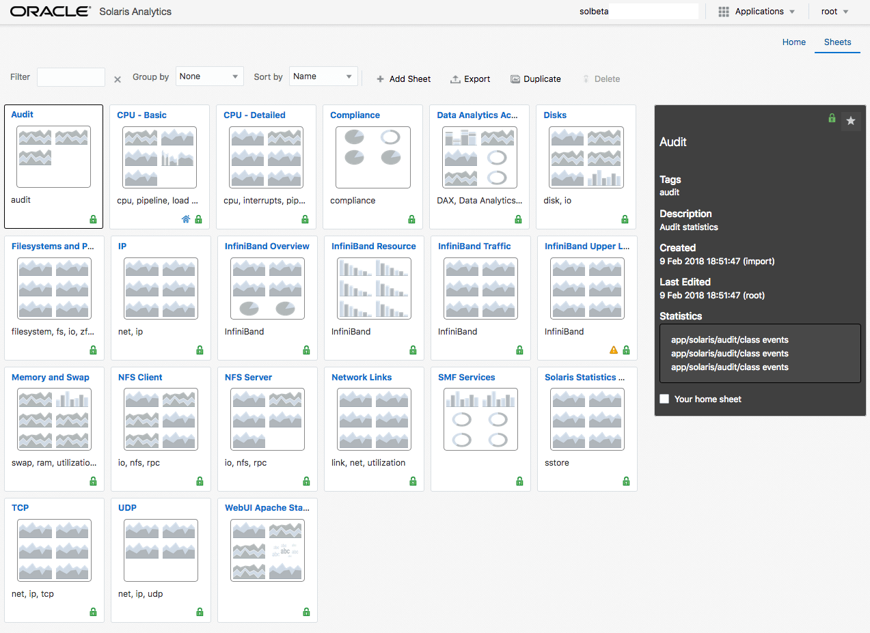Click the Add Sheet button
Image resolution: width=870 pixels, height=633 pixels.
point(404,79)
